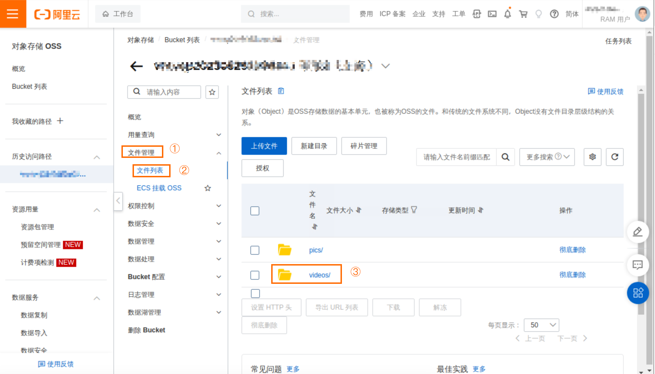The height and width of the screenshot is (374, 655).
Task: Select 文件列表 in the side menu
Action: click(150, 170)
